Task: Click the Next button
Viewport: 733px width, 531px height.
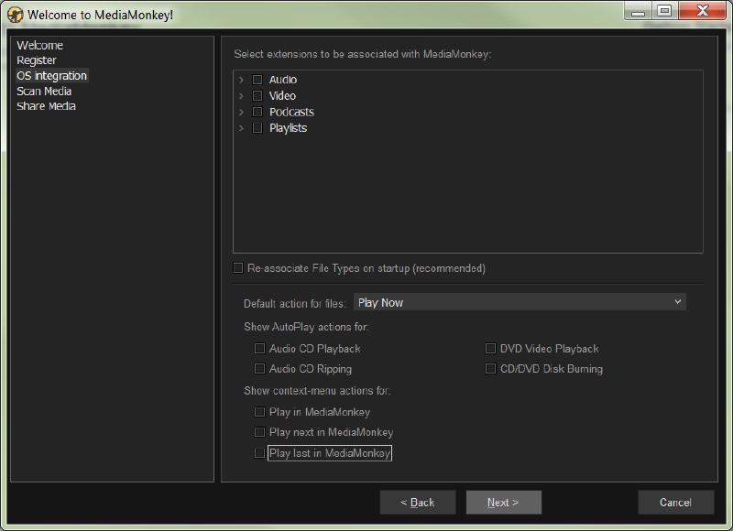Action: coord(503,503)
